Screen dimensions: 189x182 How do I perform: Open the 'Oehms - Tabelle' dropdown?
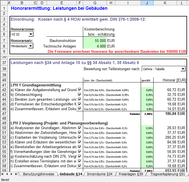pos(183,69)
